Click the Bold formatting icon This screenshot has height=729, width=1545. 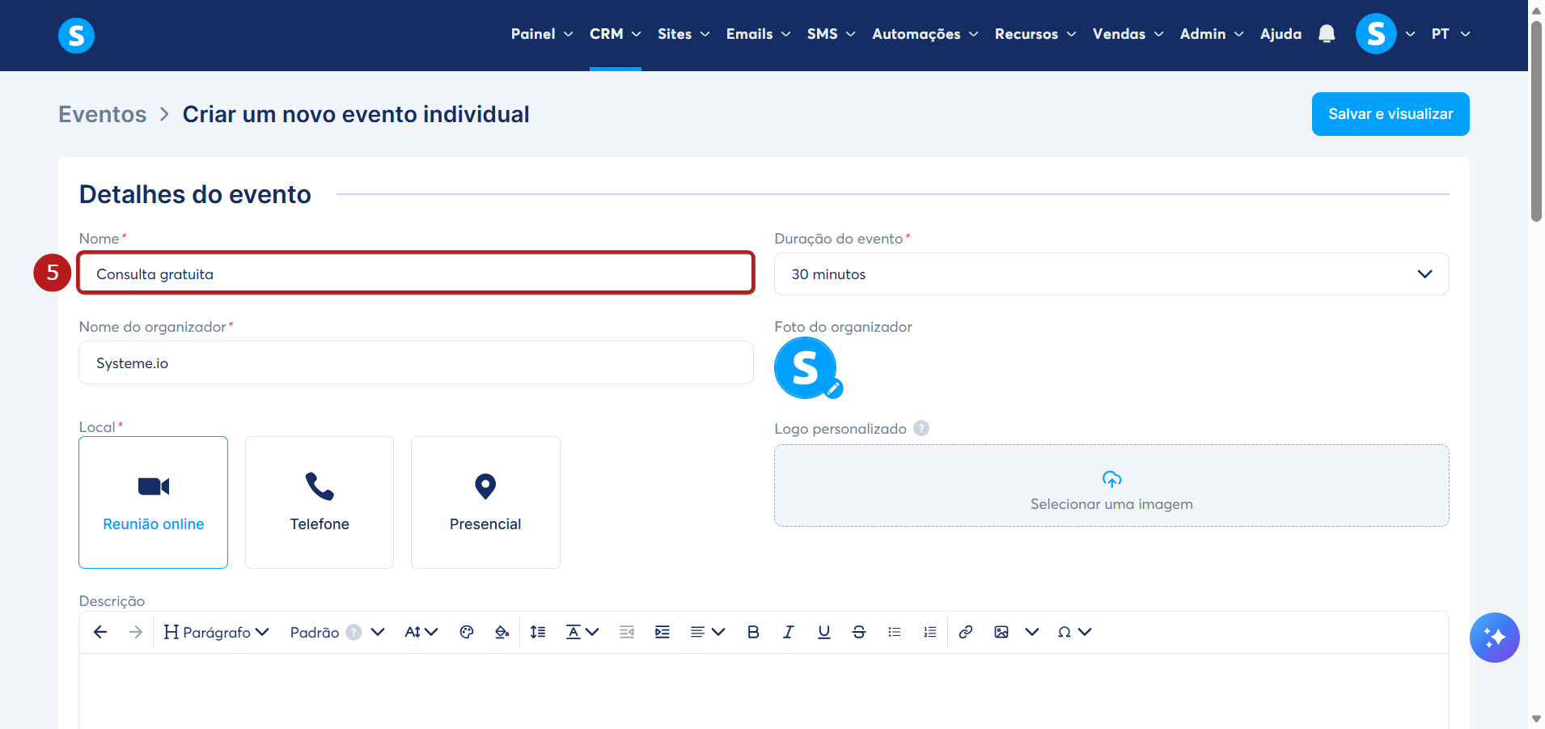(753, 632)
